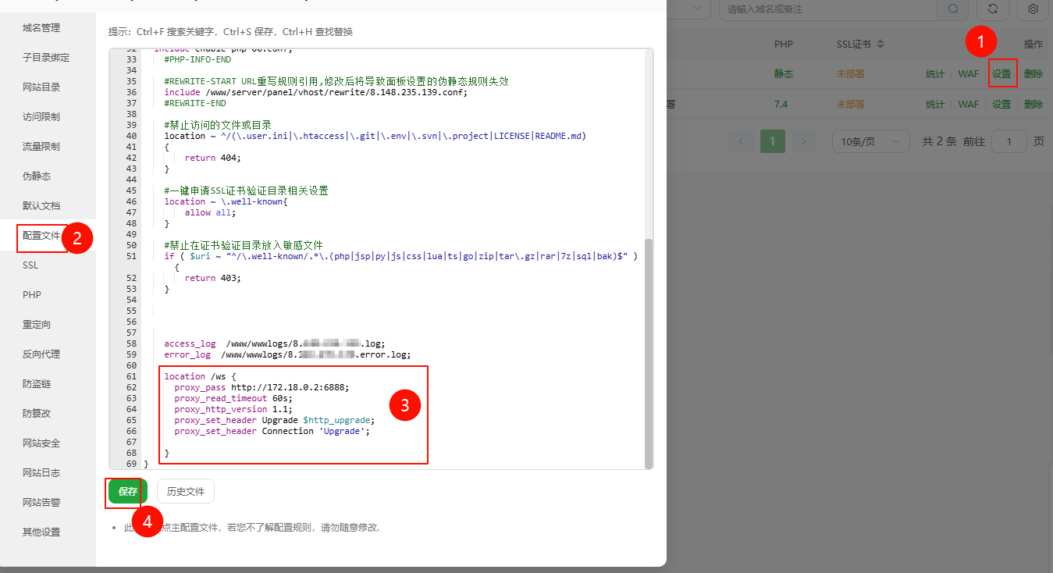
Task: Open WAF for the 静态 site row
Action: tap(969, 74)
